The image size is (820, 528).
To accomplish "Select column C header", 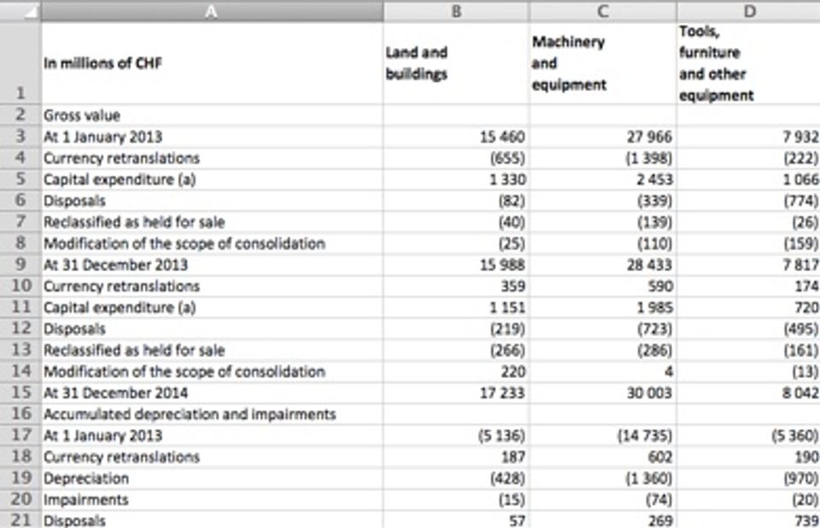I will pos(603,11).
